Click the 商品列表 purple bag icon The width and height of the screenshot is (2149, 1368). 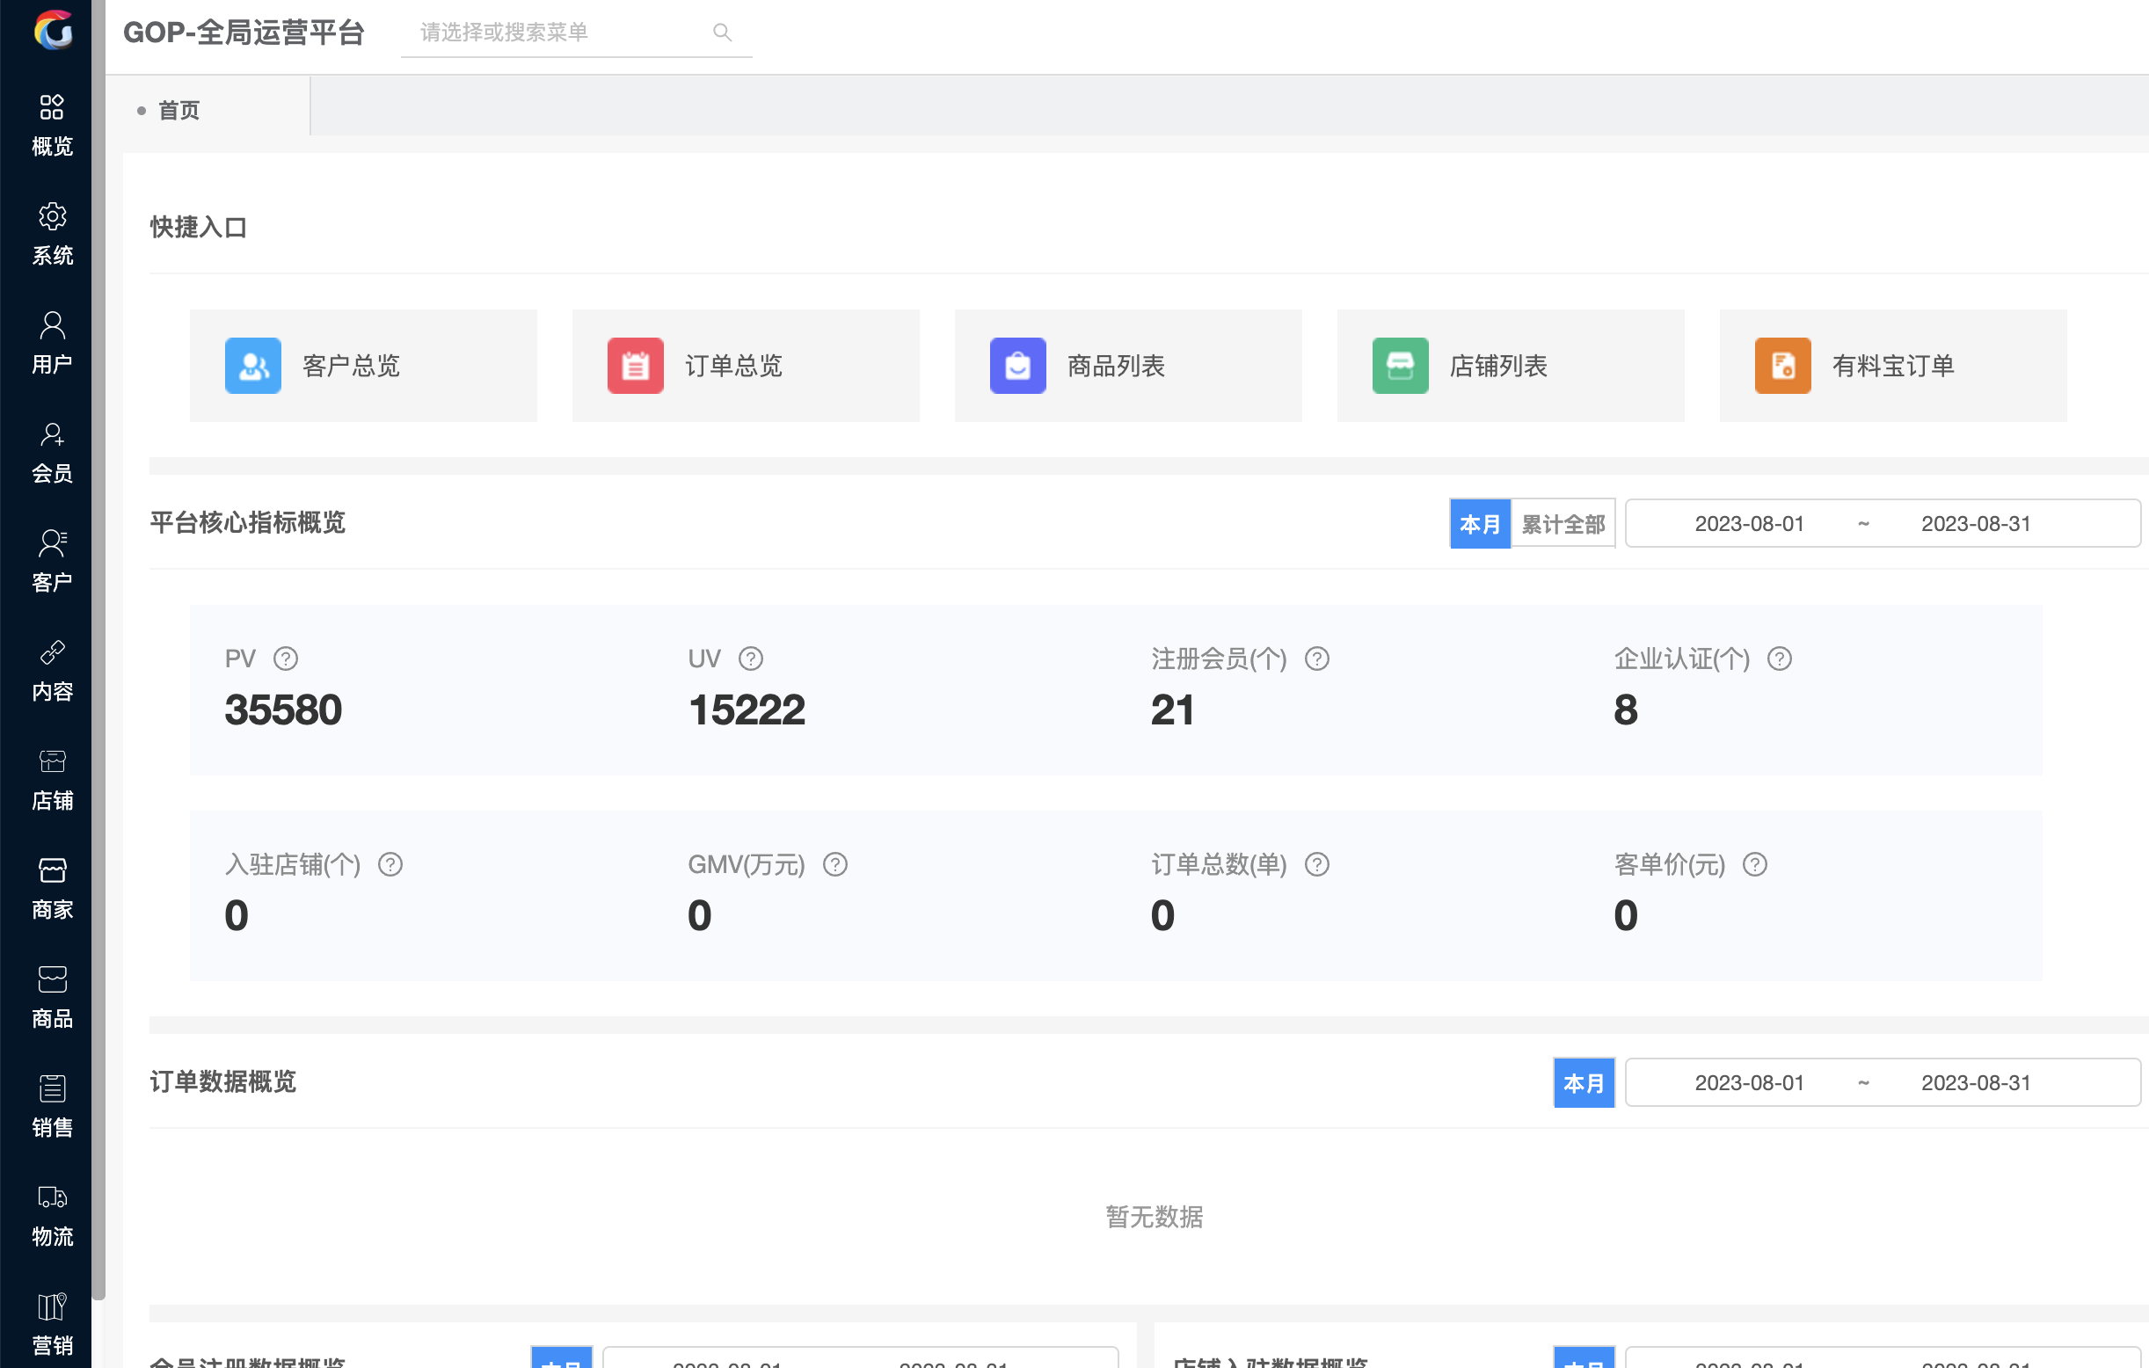[x=1017, y=366]
